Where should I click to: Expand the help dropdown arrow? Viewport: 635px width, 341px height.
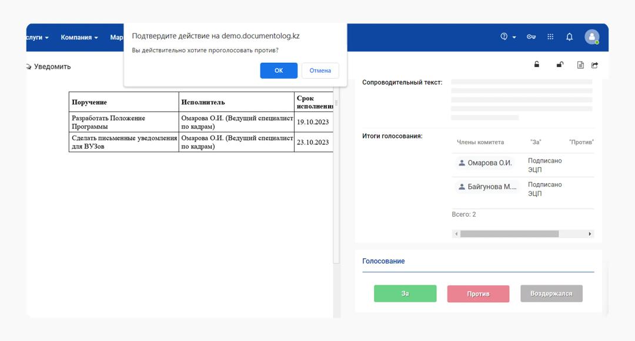pos(514,37)
